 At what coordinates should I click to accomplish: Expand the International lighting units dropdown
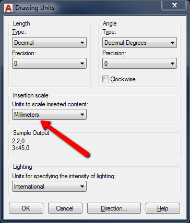pyautogui.click(x=49, y=187)
